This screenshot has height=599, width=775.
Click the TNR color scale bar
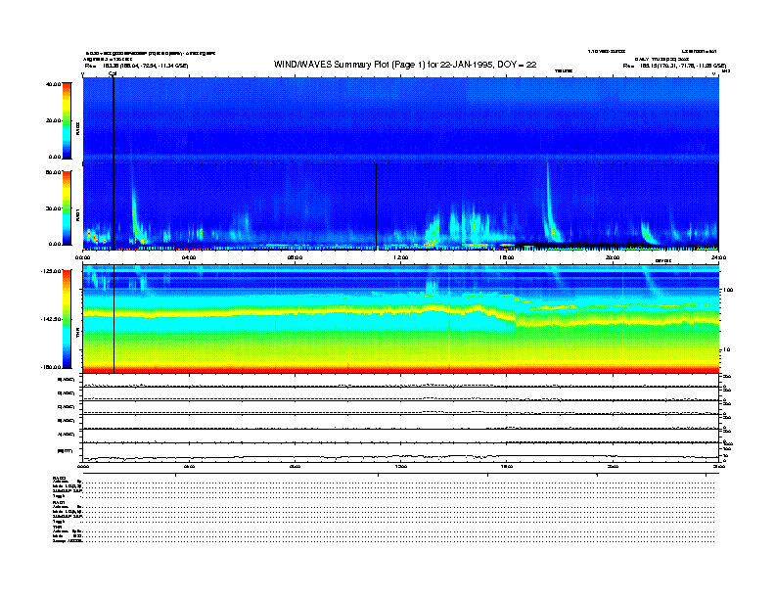67,319
